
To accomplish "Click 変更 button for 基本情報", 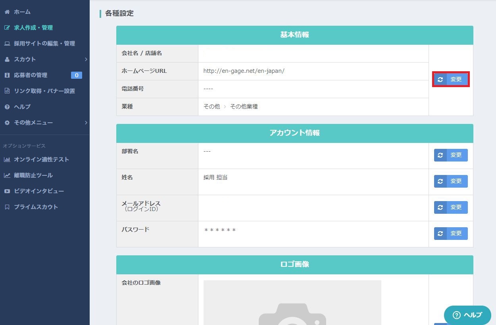I will coord(451,80).
